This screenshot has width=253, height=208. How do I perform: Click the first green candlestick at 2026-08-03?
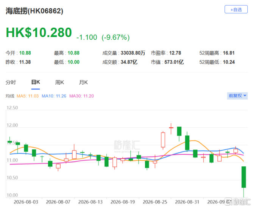pyautogui.click(x=10, y=142)
